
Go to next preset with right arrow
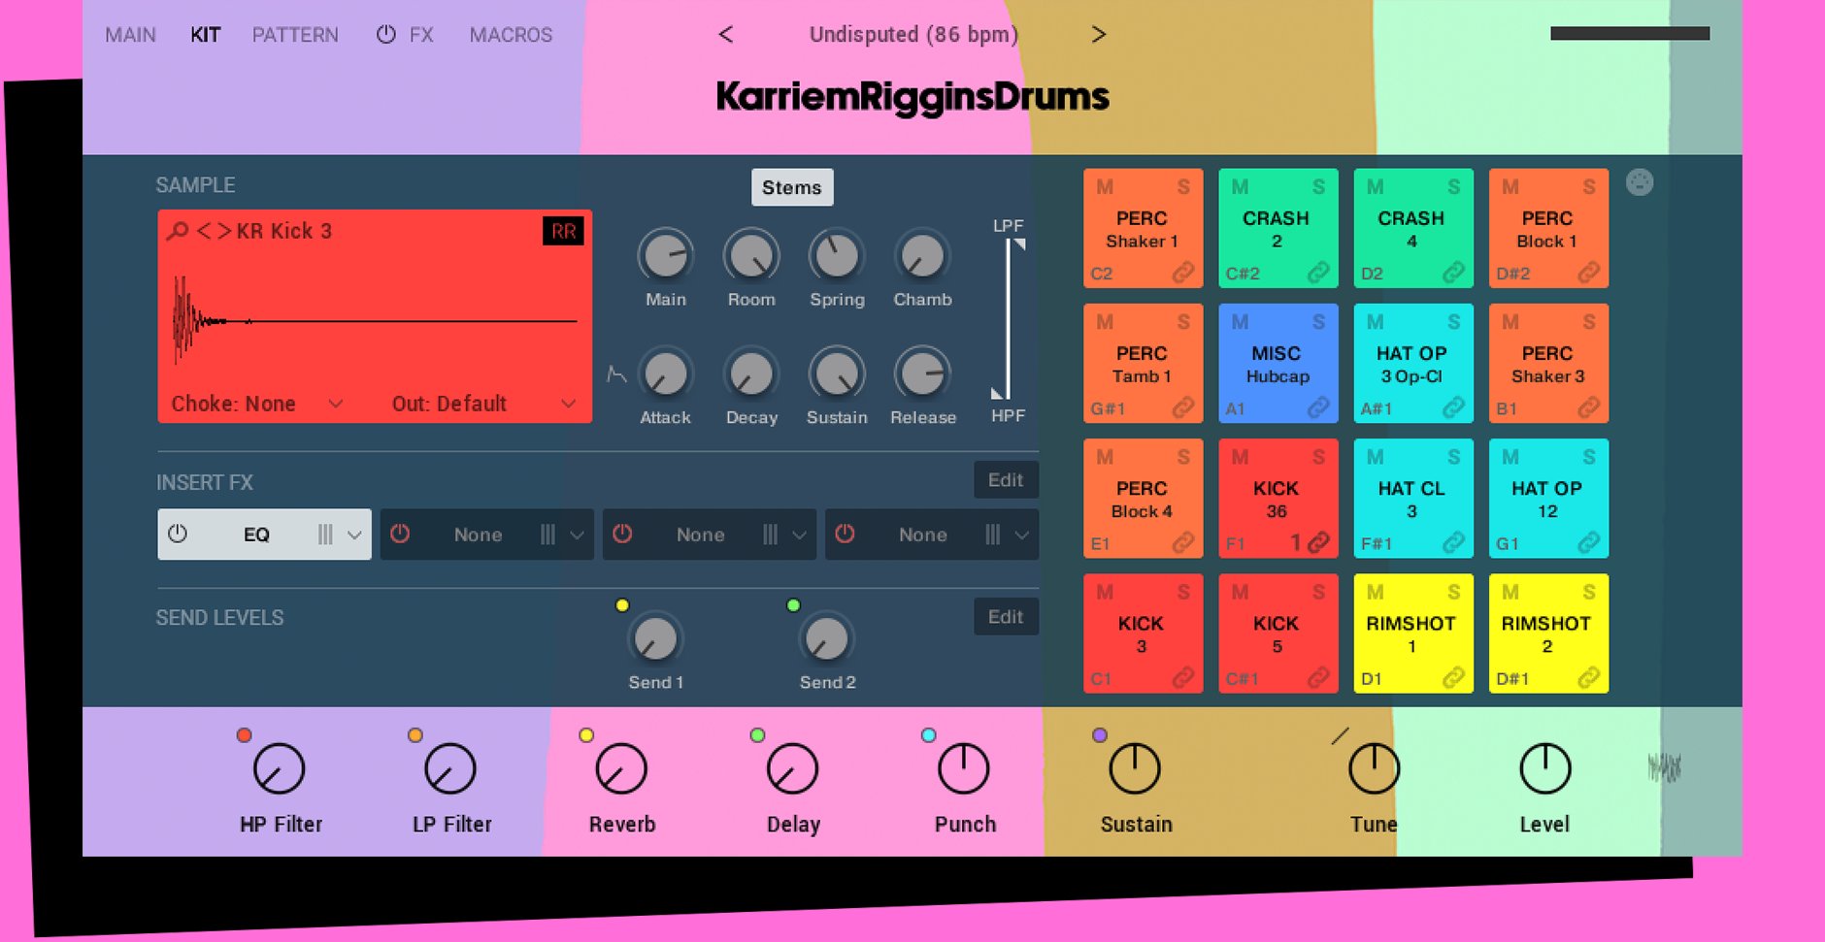coord(1098,35)
